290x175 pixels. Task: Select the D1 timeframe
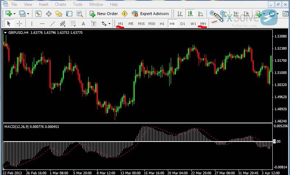(x=183, y=24)
